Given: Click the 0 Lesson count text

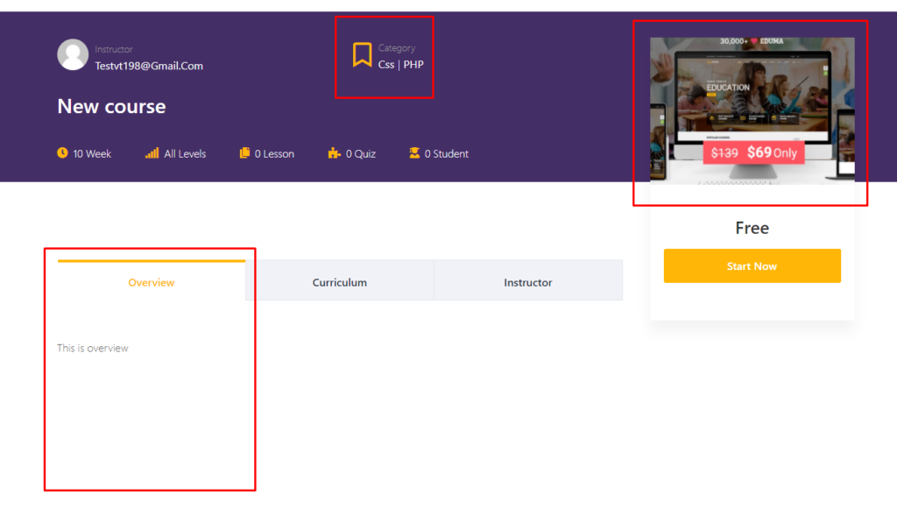Looking at the screenshot, I should 274,154.
